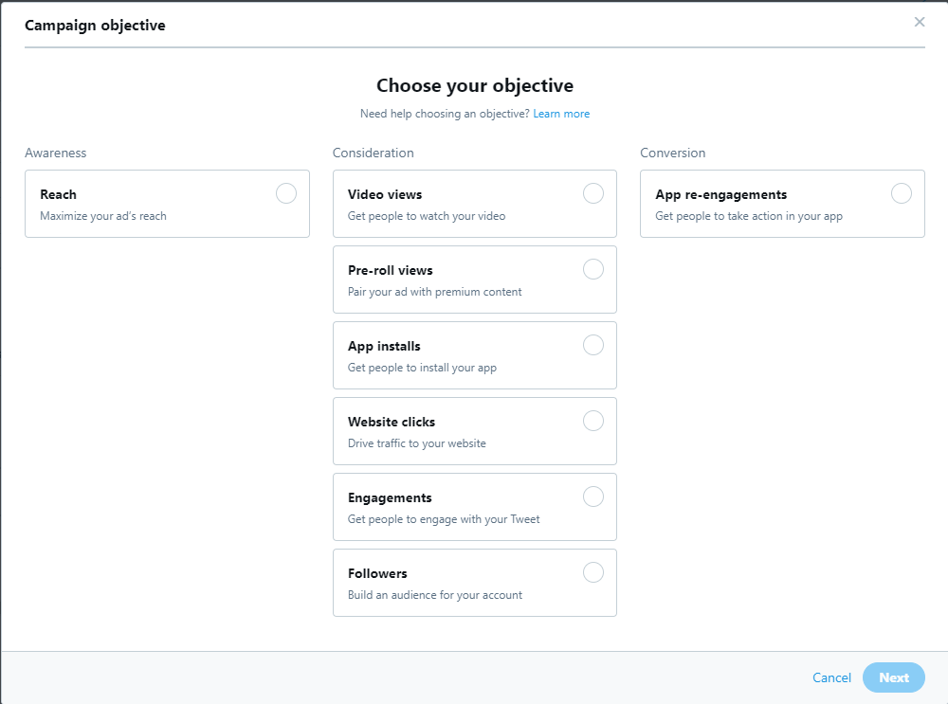Screen dimensions: 948x704
Task: Click the 'Pre-roll views' title text
Action: [390, 270]
